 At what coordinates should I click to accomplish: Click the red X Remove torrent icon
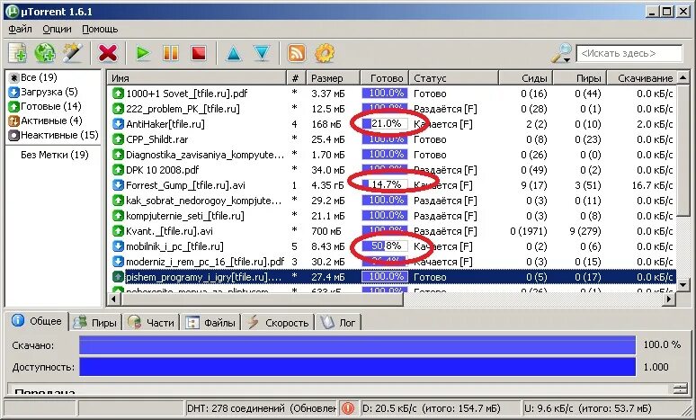108,53
